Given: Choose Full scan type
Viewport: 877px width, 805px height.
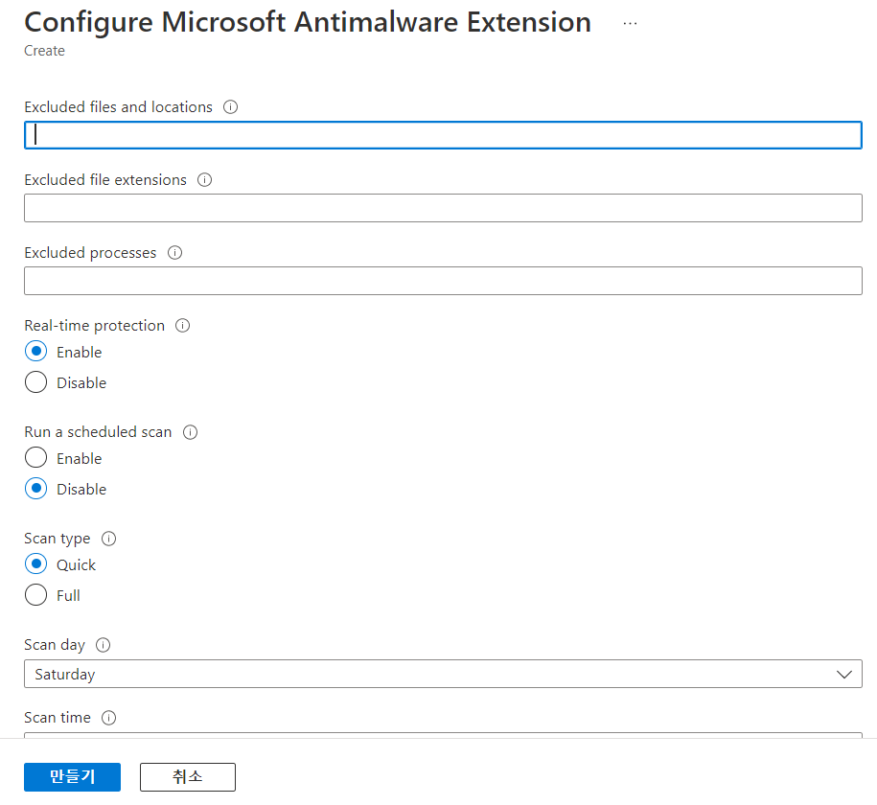Looking at the screenshot, I should [35, 595].
